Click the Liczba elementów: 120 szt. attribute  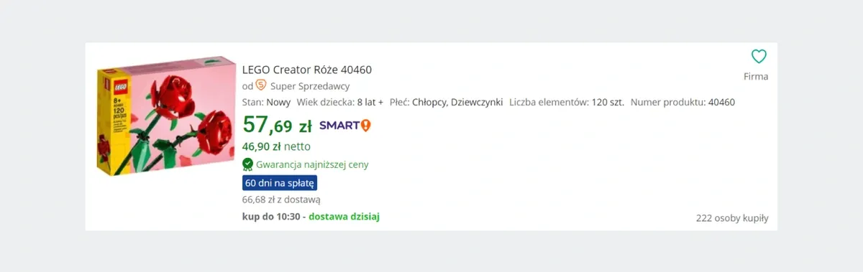[567, 103]
